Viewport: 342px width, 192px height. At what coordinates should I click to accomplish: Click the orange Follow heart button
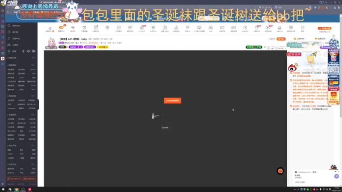281,39
